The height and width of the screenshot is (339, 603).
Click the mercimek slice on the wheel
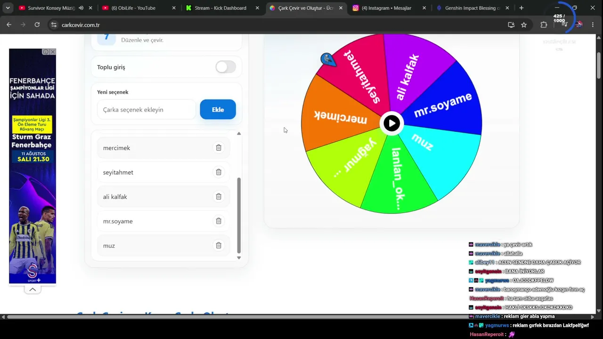click(339, 117)
